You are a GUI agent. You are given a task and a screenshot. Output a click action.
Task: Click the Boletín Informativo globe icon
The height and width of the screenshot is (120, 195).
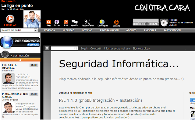(6, 42)
